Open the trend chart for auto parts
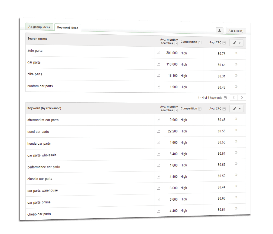The image size is (273, 234). click(x=158, y=53)
